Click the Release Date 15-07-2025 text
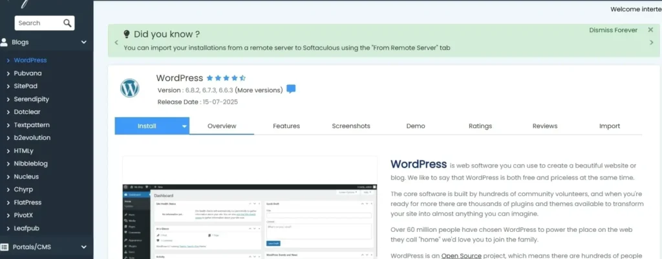Viewport: 662px width, 259px height. pyautogui.click(x=198, y=102)
